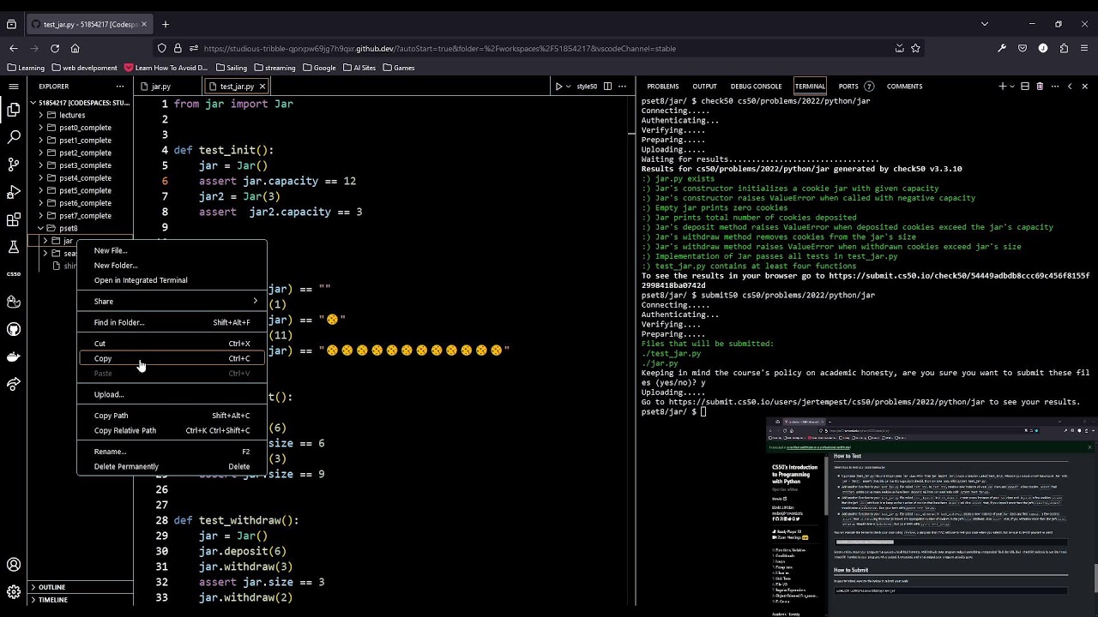Open the Testing flask view
This screenshot has width=1098, height=617.
pos(14,247)
